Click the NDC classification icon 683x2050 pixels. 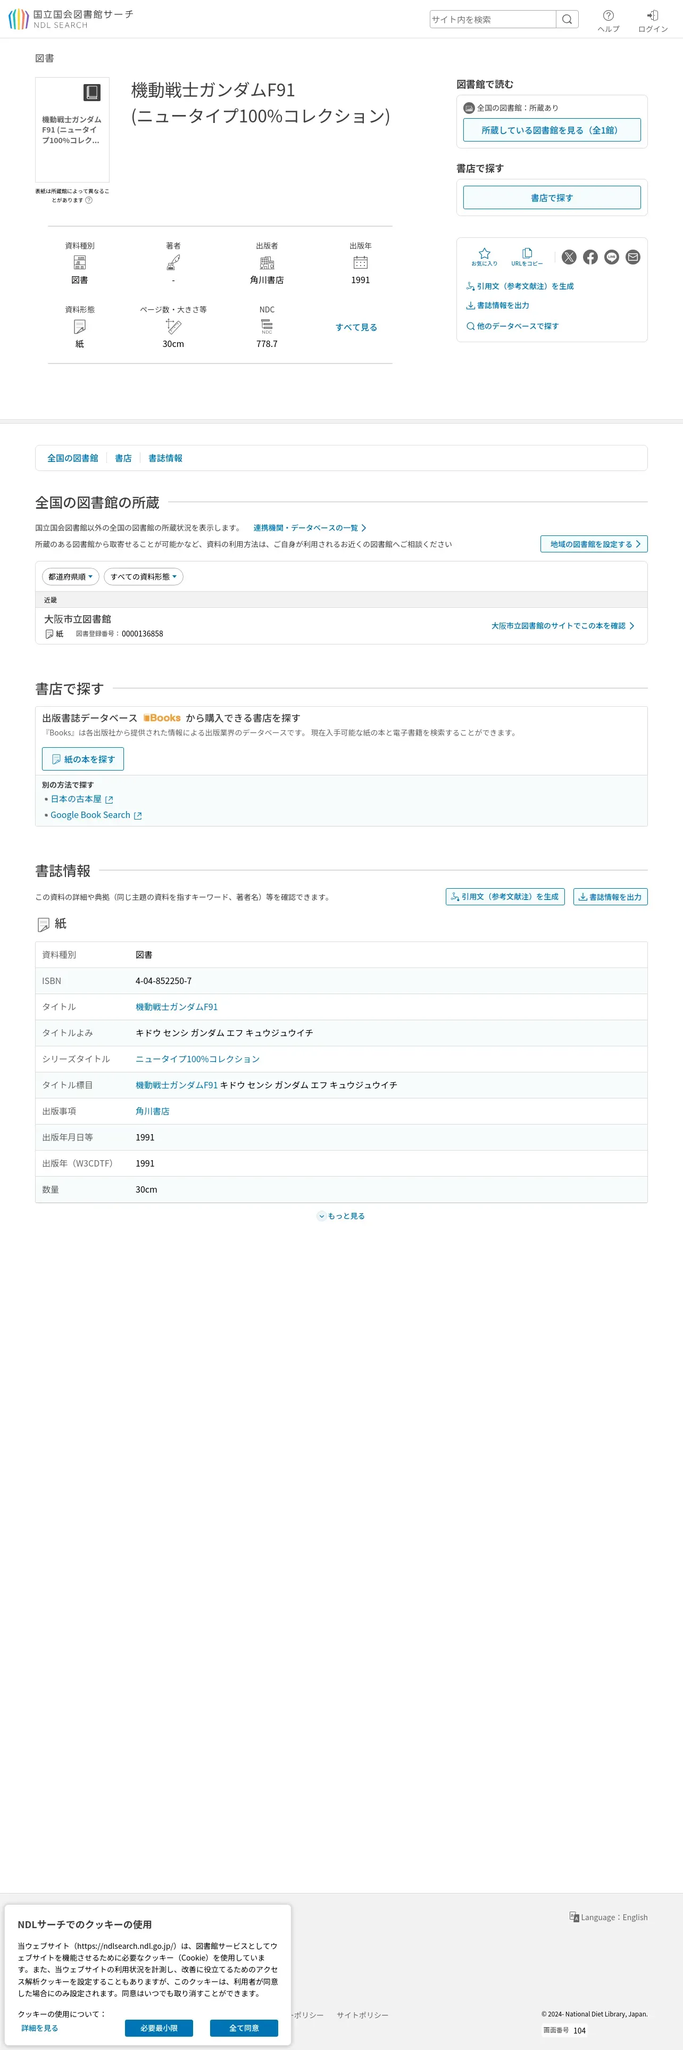(x=267, y=326)
